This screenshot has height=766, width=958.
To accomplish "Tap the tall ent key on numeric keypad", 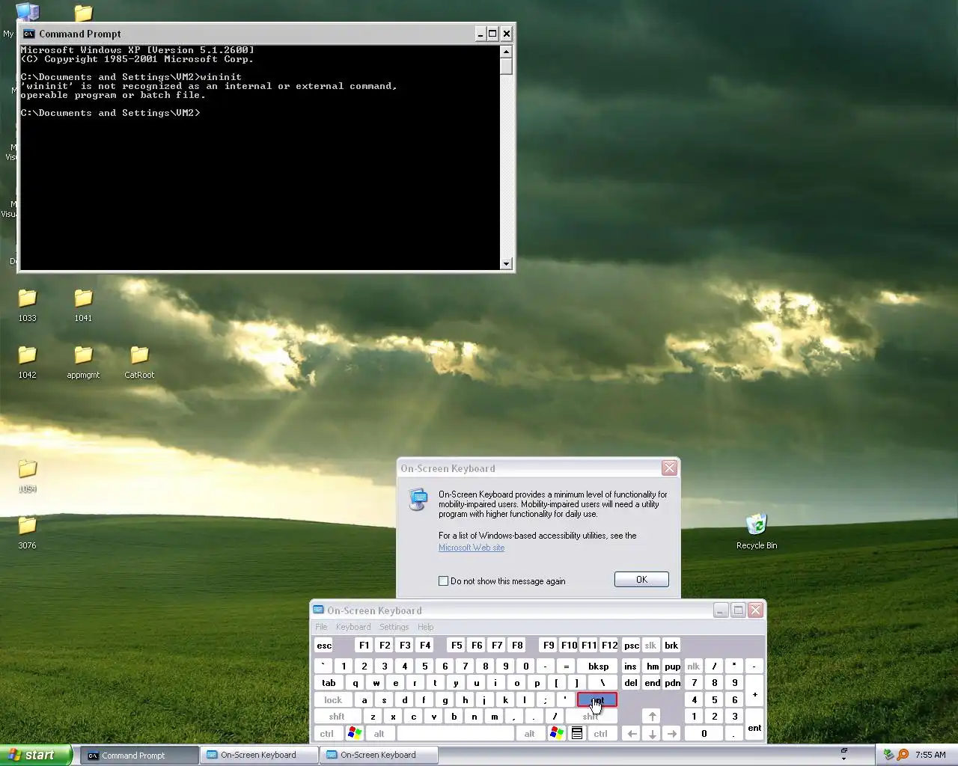I will pyautogui.click(x=754, y=725).
